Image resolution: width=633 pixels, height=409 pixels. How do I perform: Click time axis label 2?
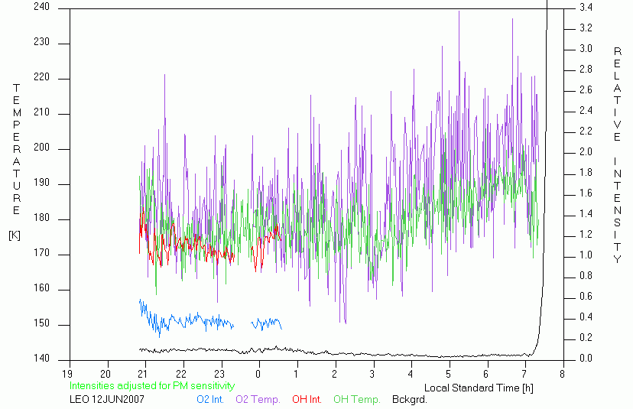[334, 375]
